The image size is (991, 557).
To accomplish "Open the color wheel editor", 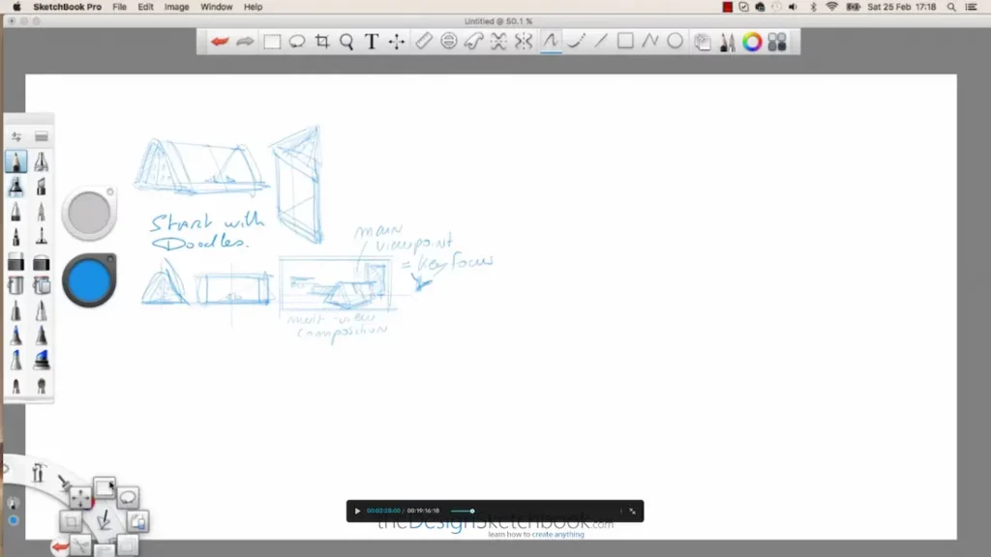I will (752, 42).
